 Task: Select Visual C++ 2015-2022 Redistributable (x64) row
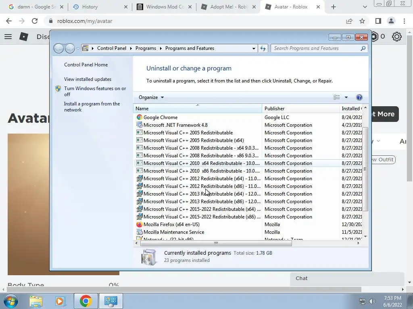point(248,209)
